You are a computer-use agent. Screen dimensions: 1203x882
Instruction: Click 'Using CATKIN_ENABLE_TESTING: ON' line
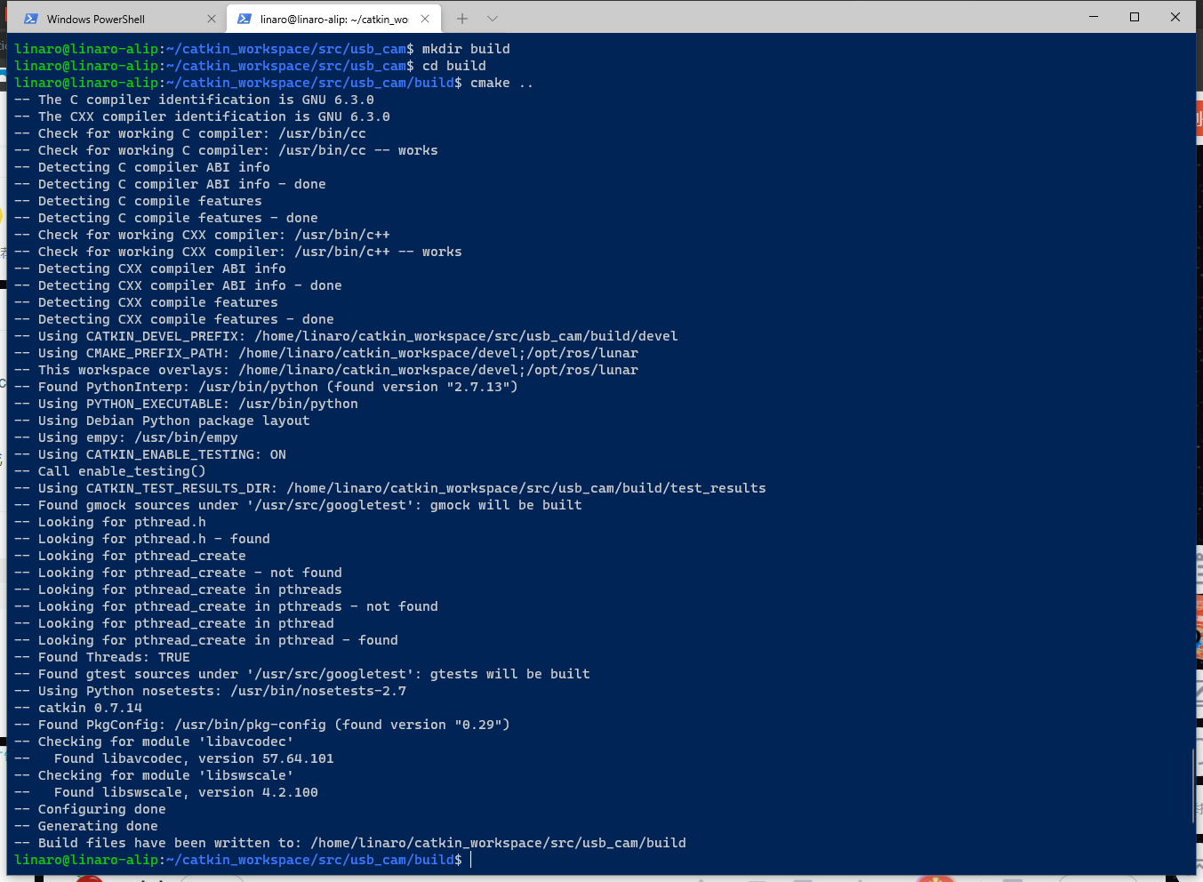[x=150, y=454]
